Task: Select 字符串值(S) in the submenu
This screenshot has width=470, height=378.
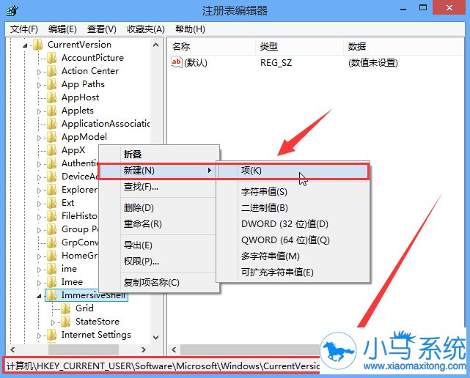Action: tap(293, 192)
